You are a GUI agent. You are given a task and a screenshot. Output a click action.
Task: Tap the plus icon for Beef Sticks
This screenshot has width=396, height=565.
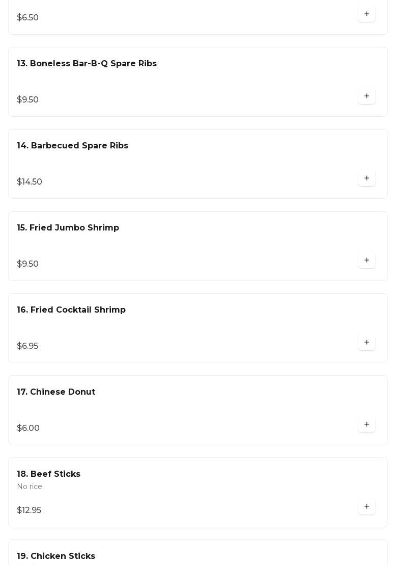coord(366,507)
